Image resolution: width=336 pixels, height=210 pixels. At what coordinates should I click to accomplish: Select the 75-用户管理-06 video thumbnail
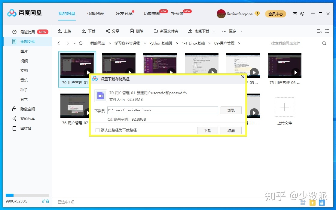coord(285,66)
